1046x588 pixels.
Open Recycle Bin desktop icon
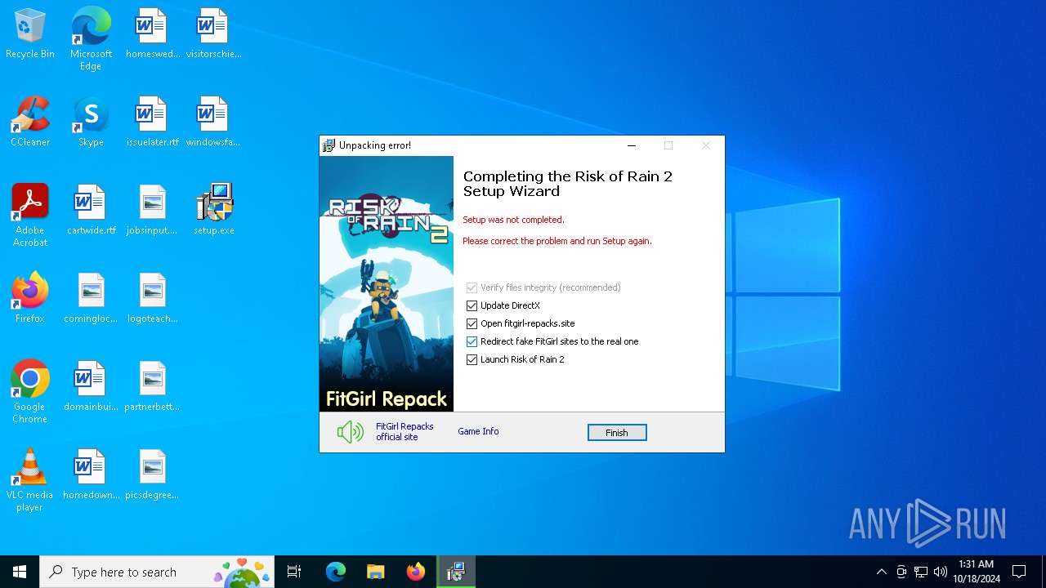pyautogui.click(x=30, y=33)
